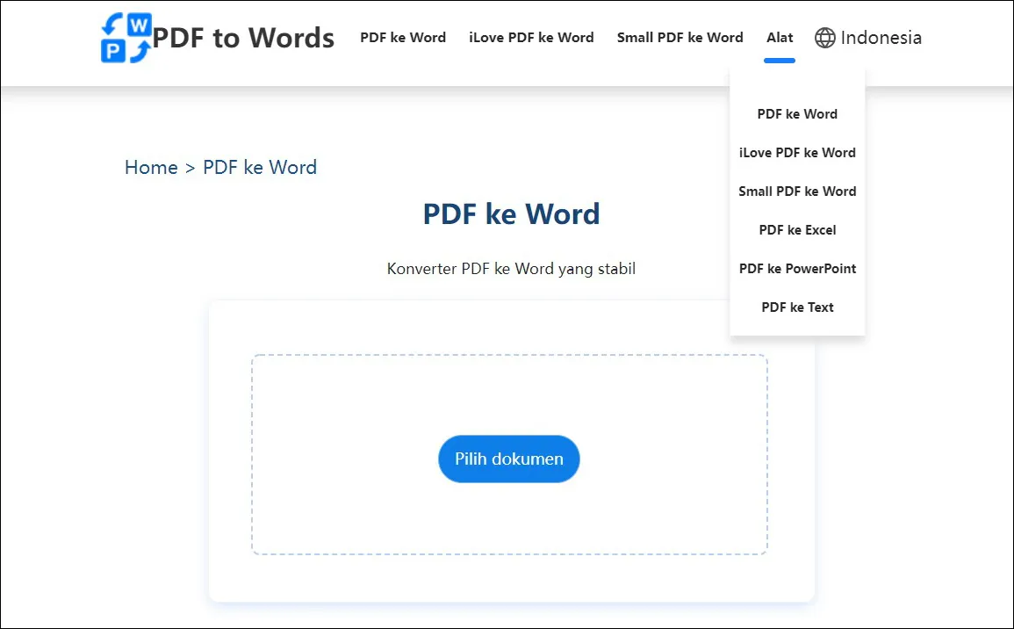The height and width of the screenshot is (629, 1014).
Task: Select Small PDF ke Word in the navbar
Action: pos(680,37)
